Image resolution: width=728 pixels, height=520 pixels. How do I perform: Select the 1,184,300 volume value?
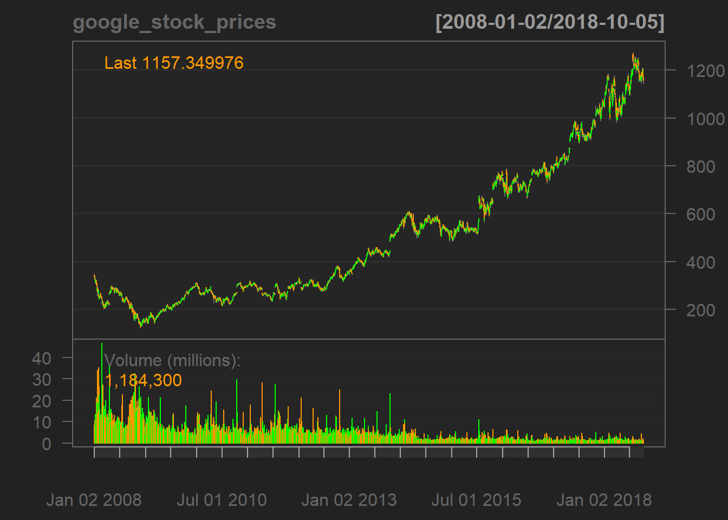coord(144,380)
